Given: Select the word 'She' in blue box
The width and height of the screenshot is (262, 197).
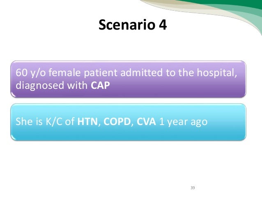Looking at the screenshot, I should [x=23, y=121].
